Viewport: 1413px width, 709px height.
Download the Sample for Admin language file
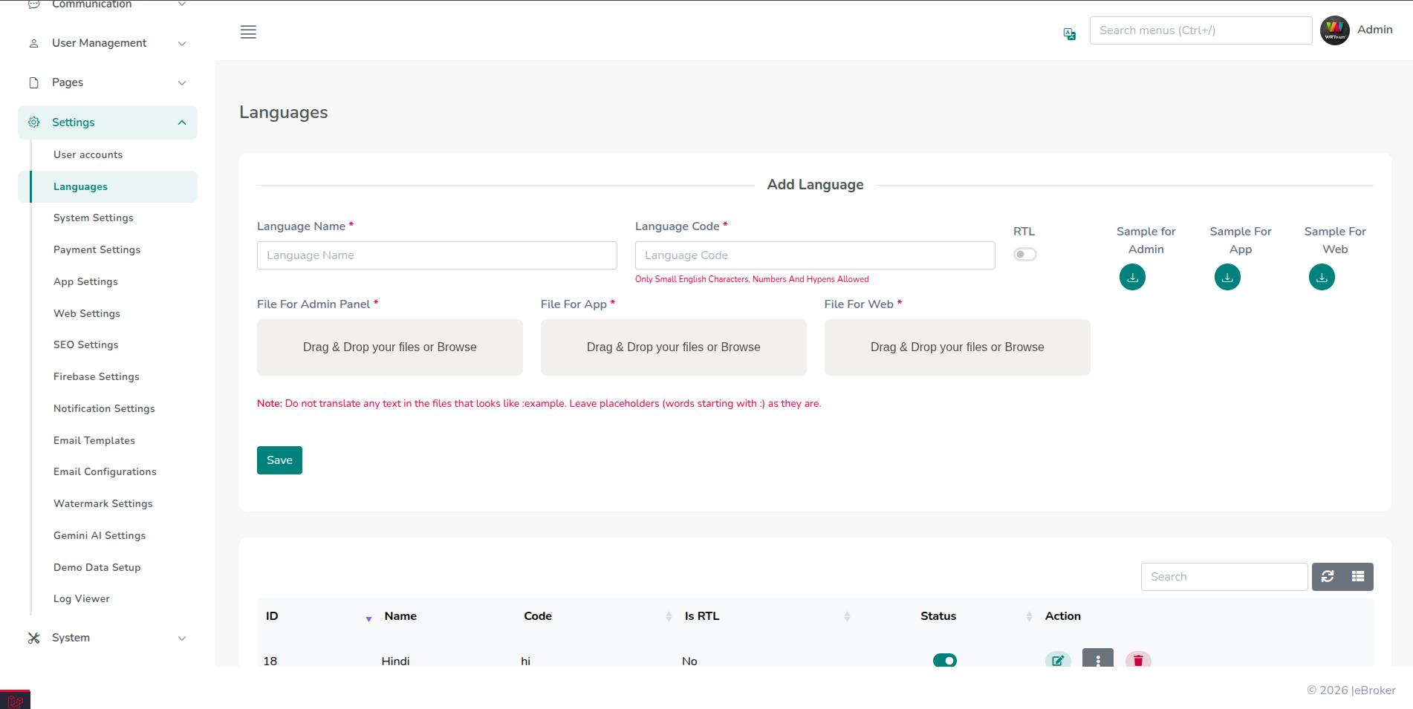coord(1131,276)
